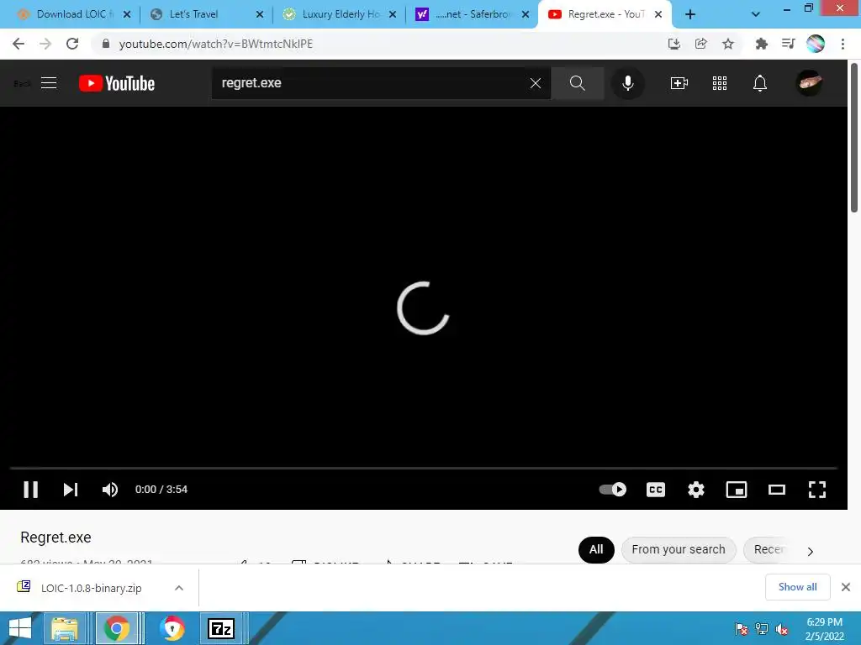Open media controls in toolbar
The width and height of the screenshot is (861, 645).
(x=788, y=44)
